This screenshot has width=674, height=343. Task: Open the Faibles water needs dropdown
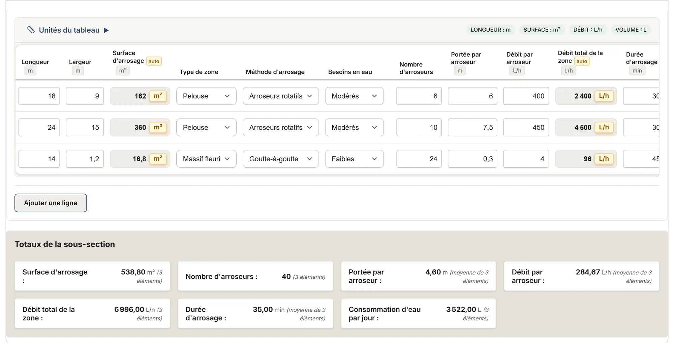354,159
